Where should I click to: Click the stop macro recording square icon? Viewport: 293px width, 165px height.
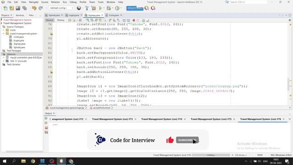138,20
